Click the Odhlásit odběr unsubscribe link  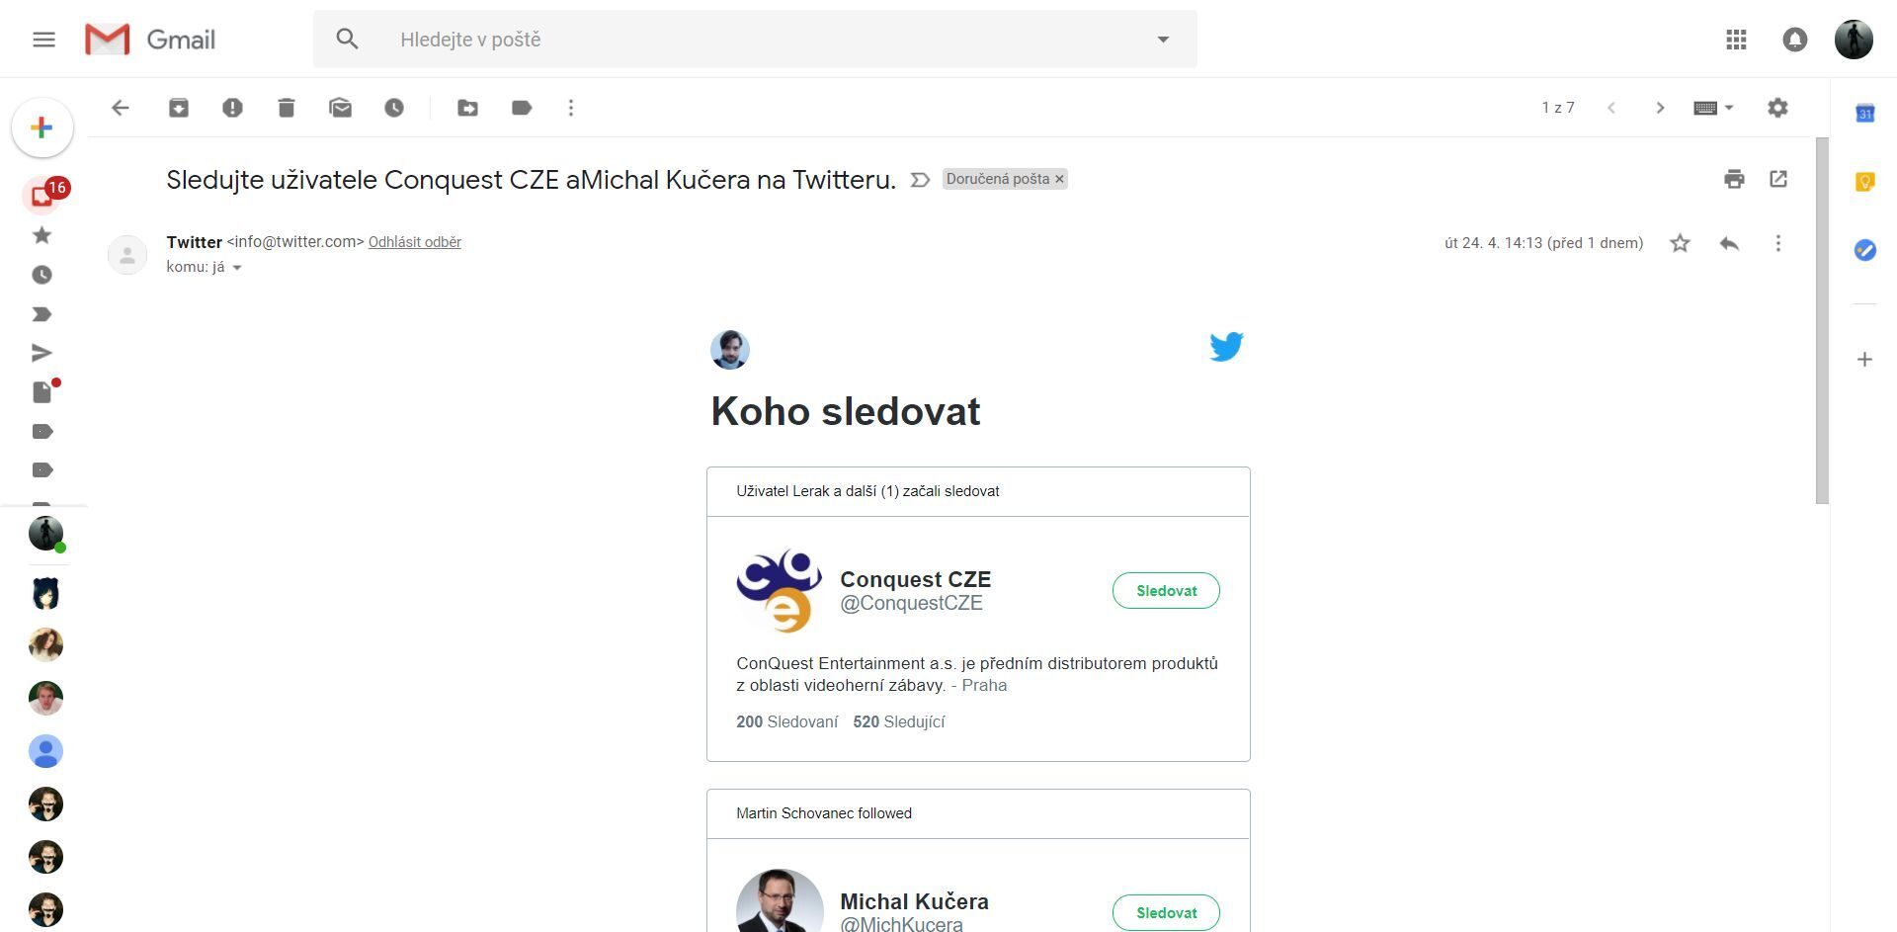pos(415,242)
